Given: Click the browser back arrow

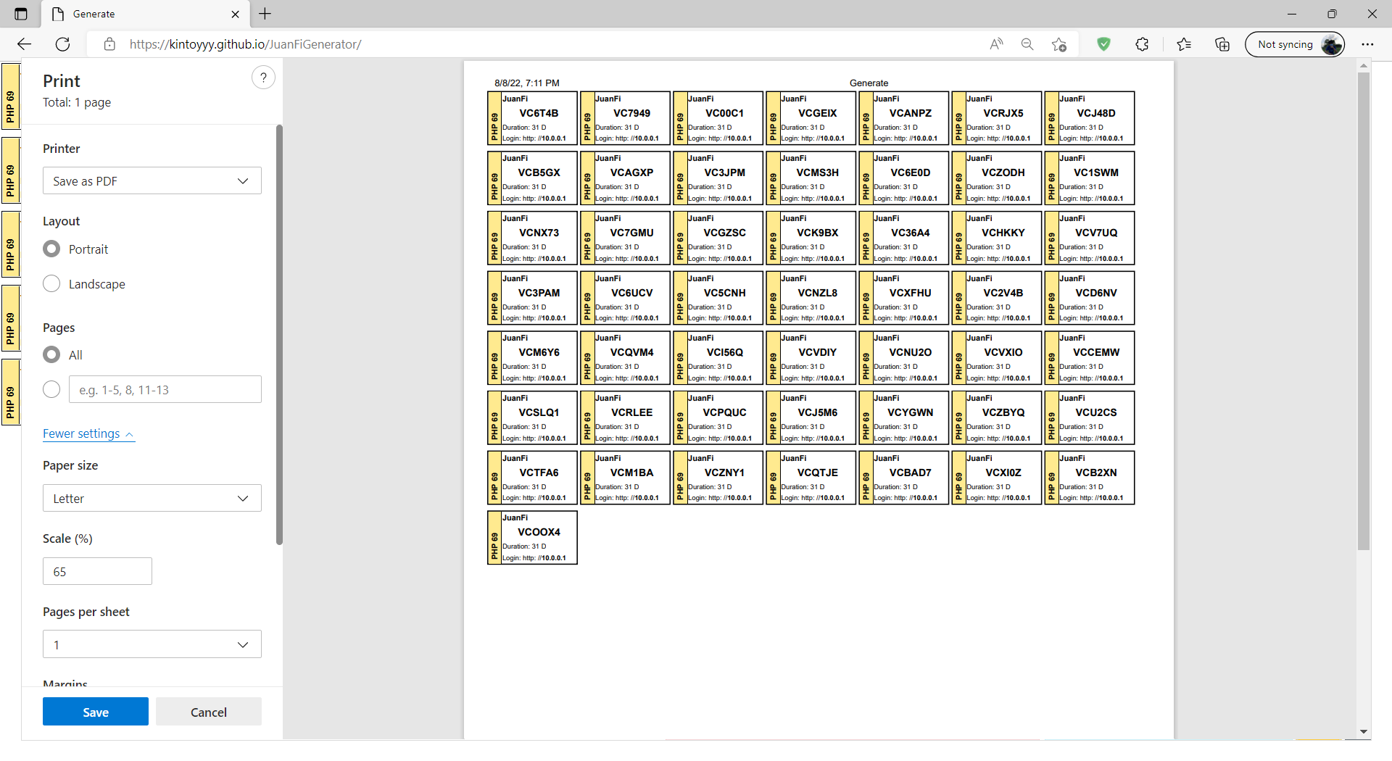Looking at the screenshot, I should click(24, 44).
